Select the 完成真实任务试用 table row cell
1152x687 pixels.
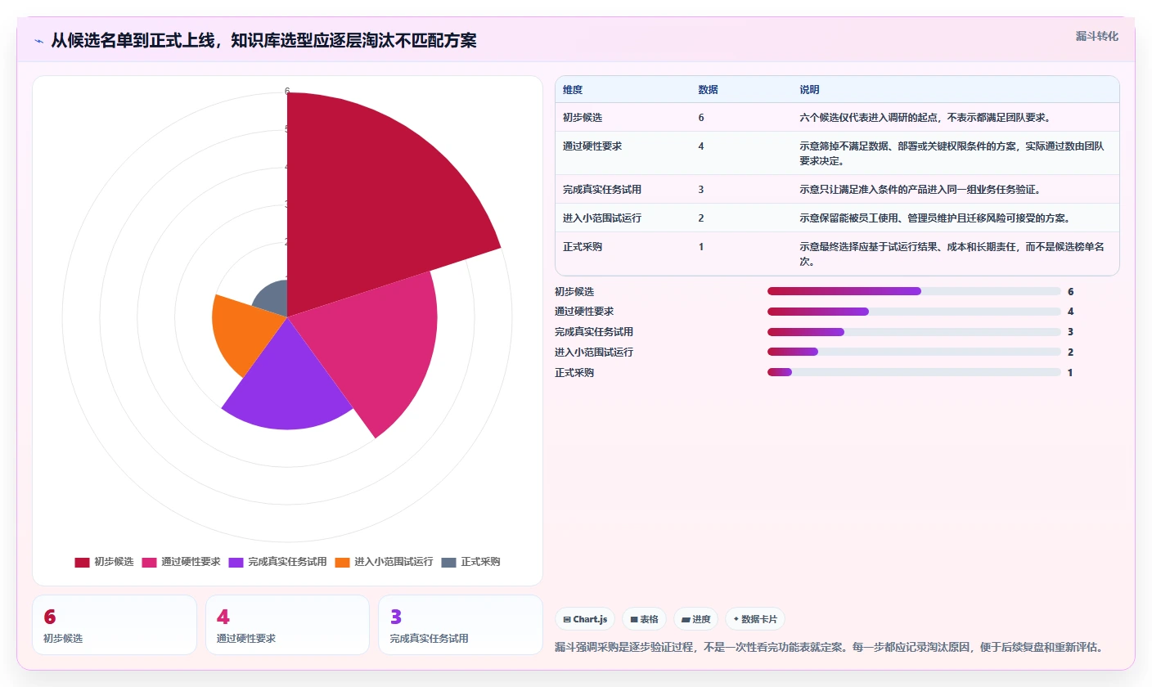point(602,190)
